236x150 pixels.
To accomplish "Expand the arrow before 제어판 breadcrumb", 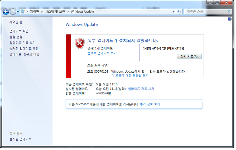I will pos(27,12).
